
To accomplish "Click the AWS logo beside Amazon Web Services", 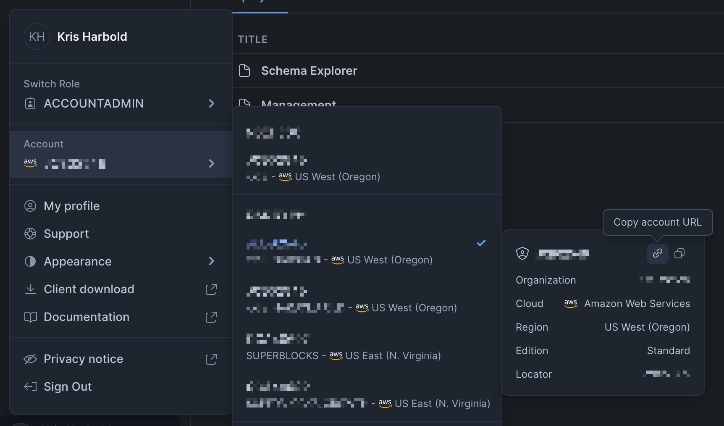I will tap(571, 303).
